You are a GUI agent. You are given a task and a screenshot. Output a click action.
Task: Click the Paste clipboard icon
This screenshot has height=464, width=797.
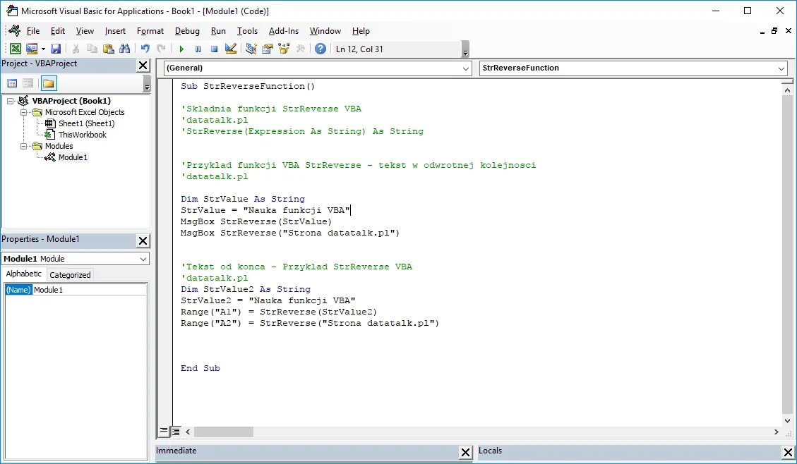108,49
